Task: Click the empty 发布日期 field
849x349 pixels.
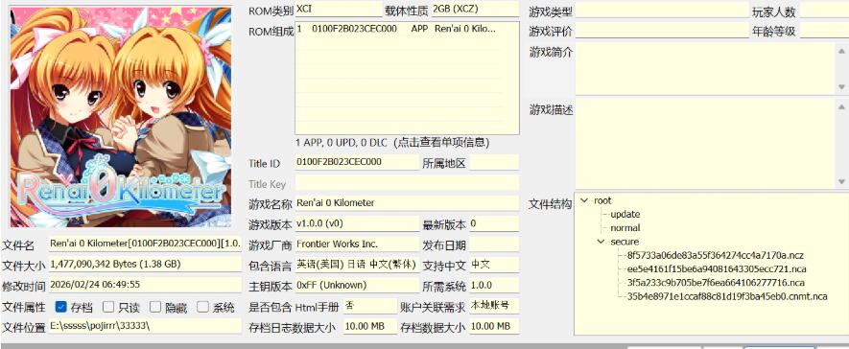Action: coord(494,244)
